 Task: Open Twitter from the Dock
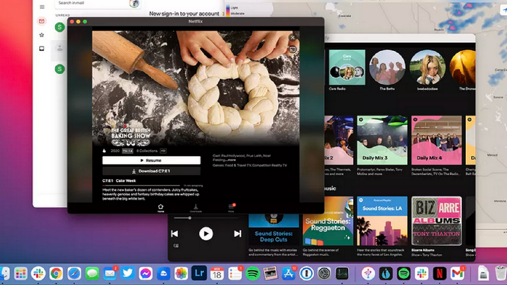(128, 273)
